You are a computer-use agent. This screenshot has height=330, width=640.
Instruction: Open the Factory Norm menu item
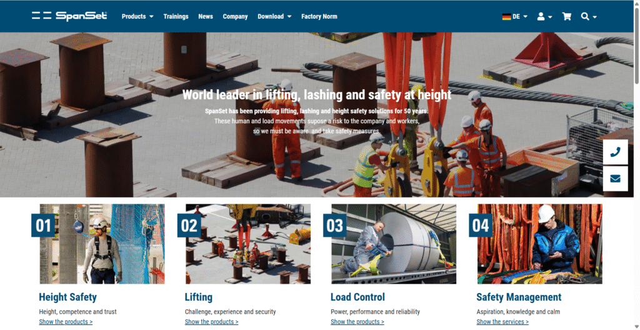coord(319,17)
